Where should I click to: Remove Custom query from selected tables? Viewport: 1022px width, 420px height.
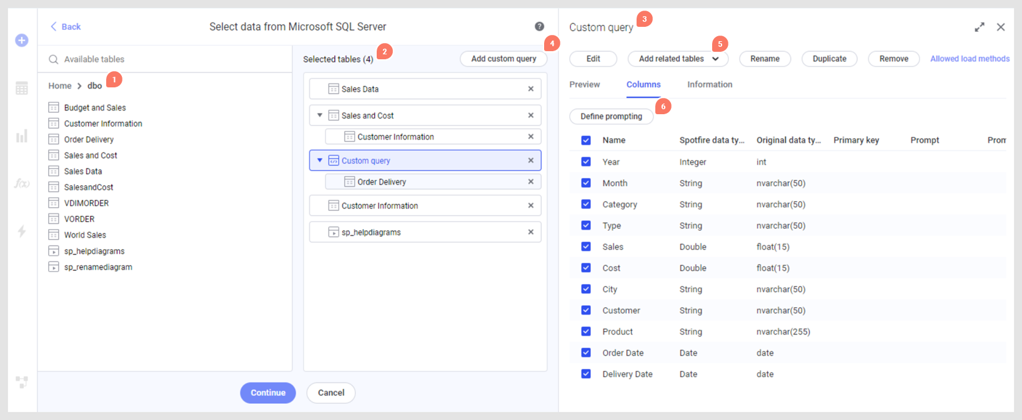531,160
